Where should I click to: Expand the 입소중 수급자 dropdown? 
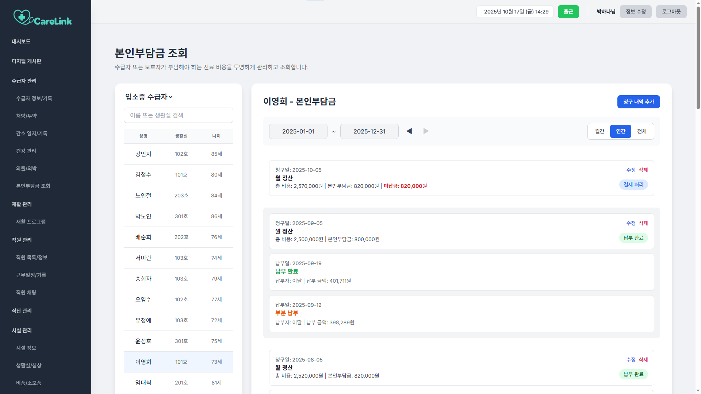pyautogui.click(x=149, y=97)
